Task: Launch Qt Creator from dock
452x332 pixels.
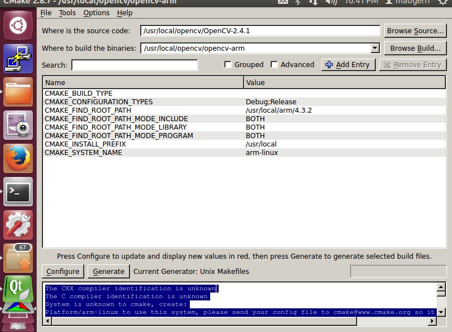Action: [18, 289]
